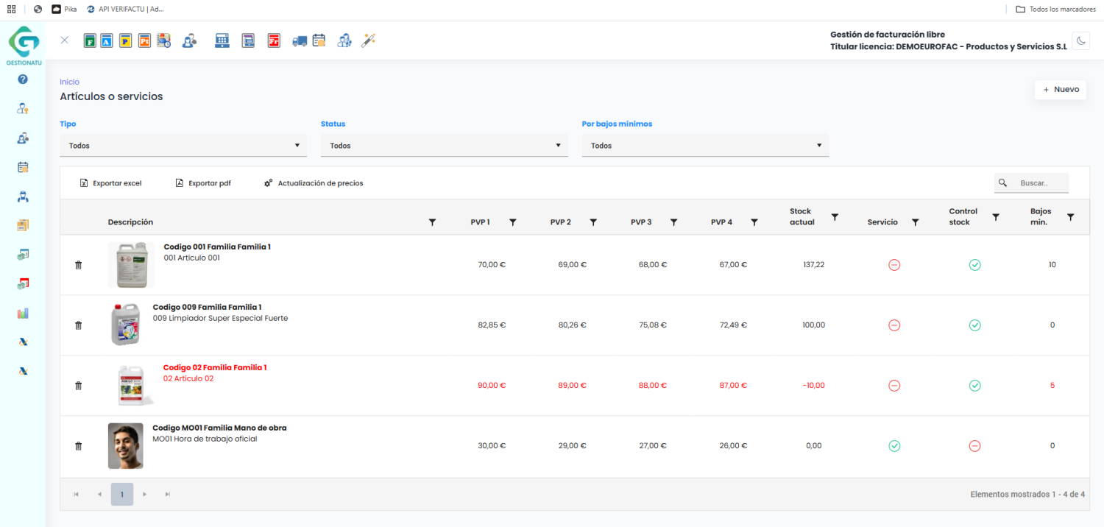Open help question mark in sidebar
1104x527 pixels.
click(23, 79)
